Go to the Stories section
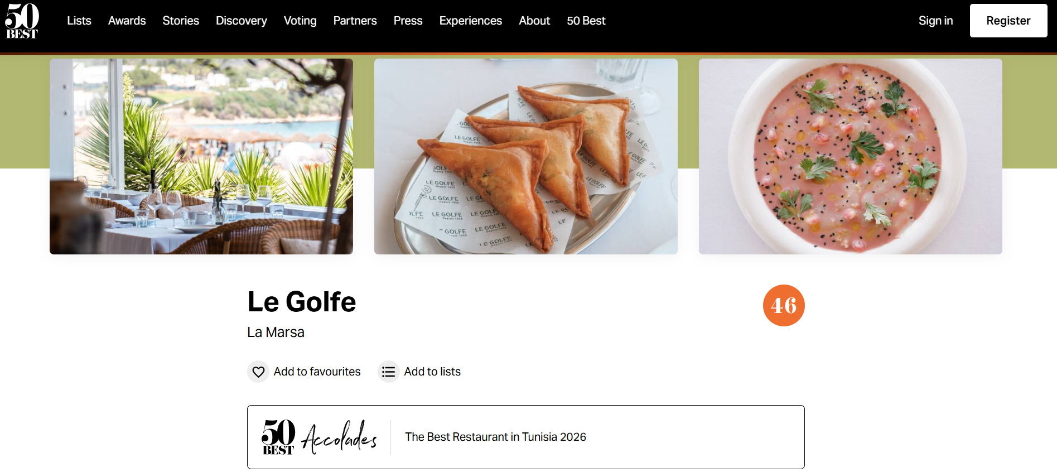The height and width of the screenshot is (472, 1057). tap(181, 21)
